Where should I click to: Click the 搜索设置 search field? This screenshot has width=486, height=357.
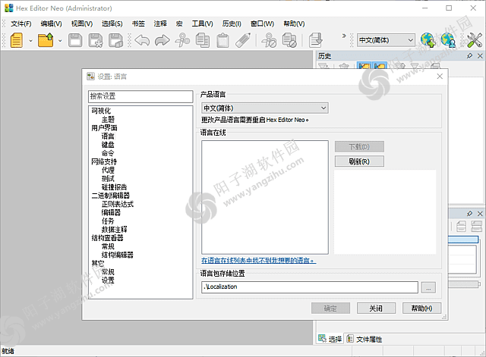click(x=140, y=96)
